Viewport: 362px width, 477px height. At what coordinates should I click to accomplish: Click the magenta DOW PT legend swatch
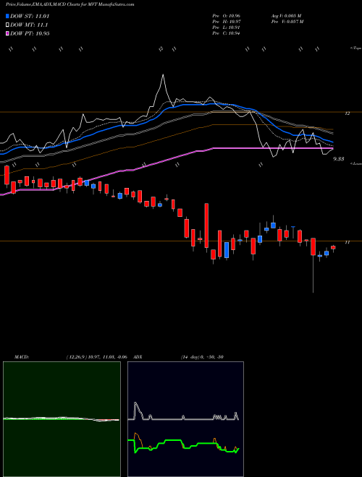[x=7, y=33]
